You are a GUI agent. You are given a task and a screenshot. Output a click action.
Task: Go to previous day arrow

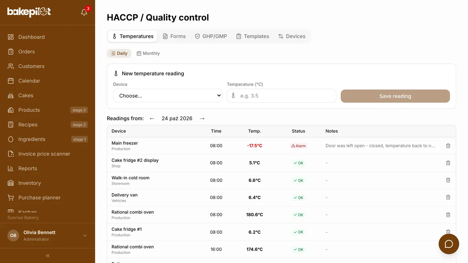point(152,118)
